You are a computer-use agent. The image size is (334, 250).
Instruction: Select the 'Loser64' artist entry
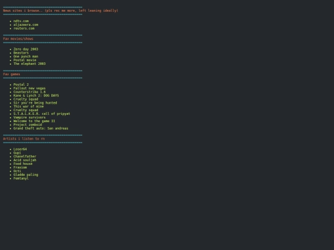click(20, 149)
